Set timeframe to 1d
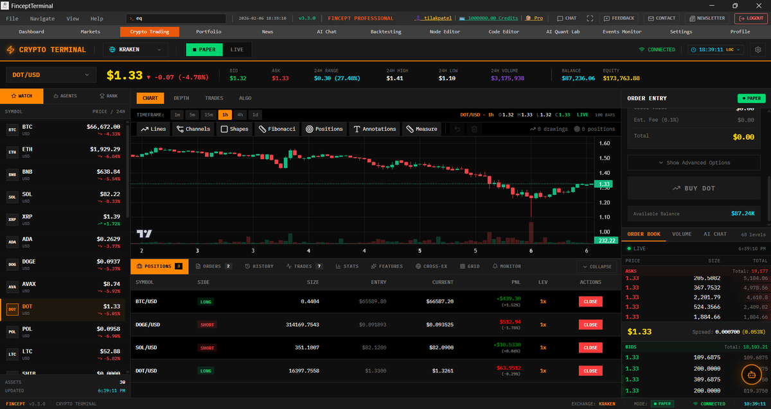 coord(256,115)
